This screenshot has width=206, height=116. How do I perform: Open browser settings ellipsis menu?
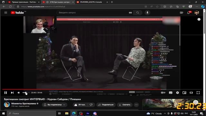197,6
